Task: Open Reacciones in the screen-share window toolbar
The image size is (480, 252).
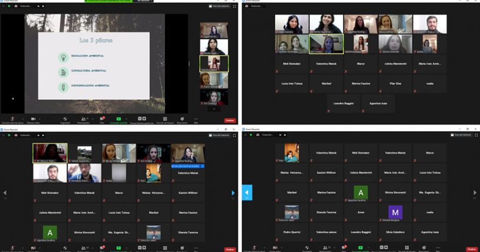Action: point(182,119)
